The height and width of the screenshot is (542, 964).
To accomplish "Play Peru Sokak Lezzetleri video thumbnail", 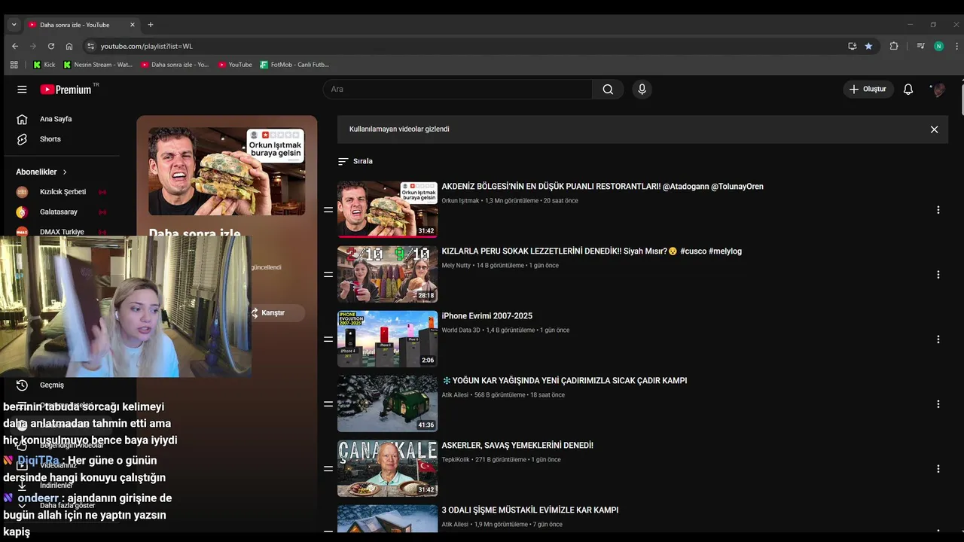I will 387,274.
